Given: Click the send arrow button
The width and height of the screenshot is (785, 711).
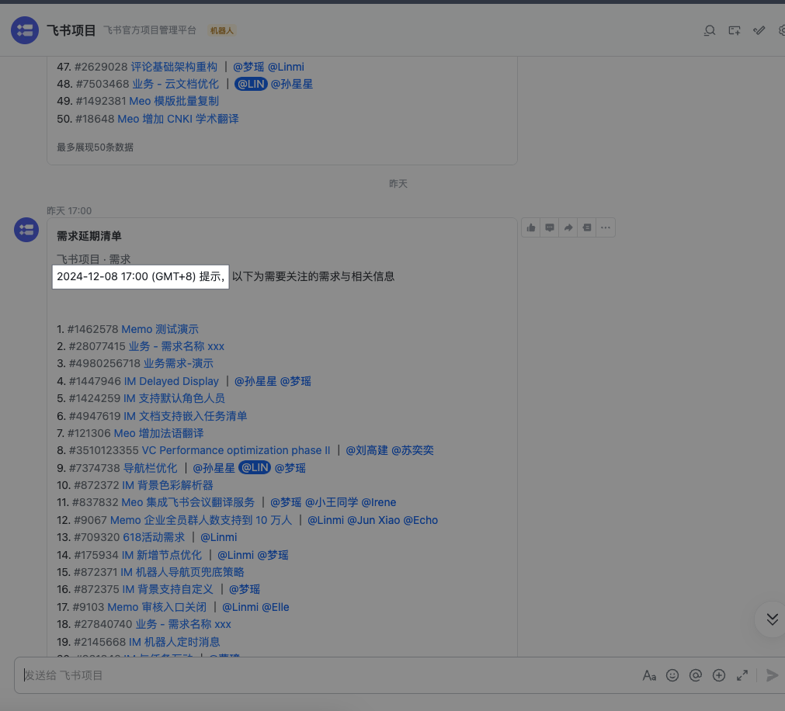Looking at the screenshot, I should (x=772, y=675).
